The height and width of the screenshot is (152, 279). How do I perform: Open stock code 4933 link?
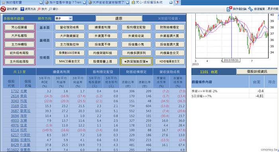(x=15, y=121)
